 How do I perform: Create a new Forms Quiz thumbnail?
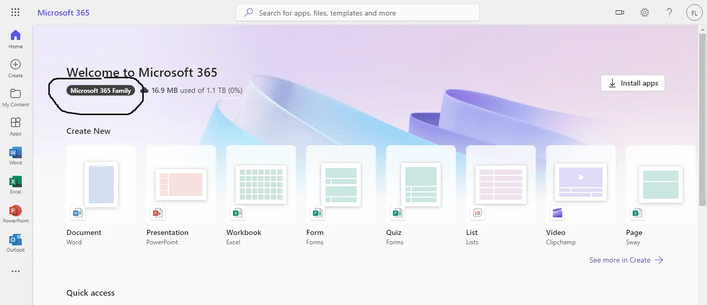pos(421,185)
